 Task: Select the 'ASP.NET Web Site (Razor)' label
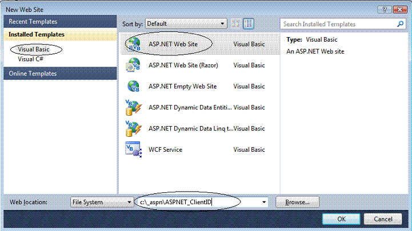(183, 65)
